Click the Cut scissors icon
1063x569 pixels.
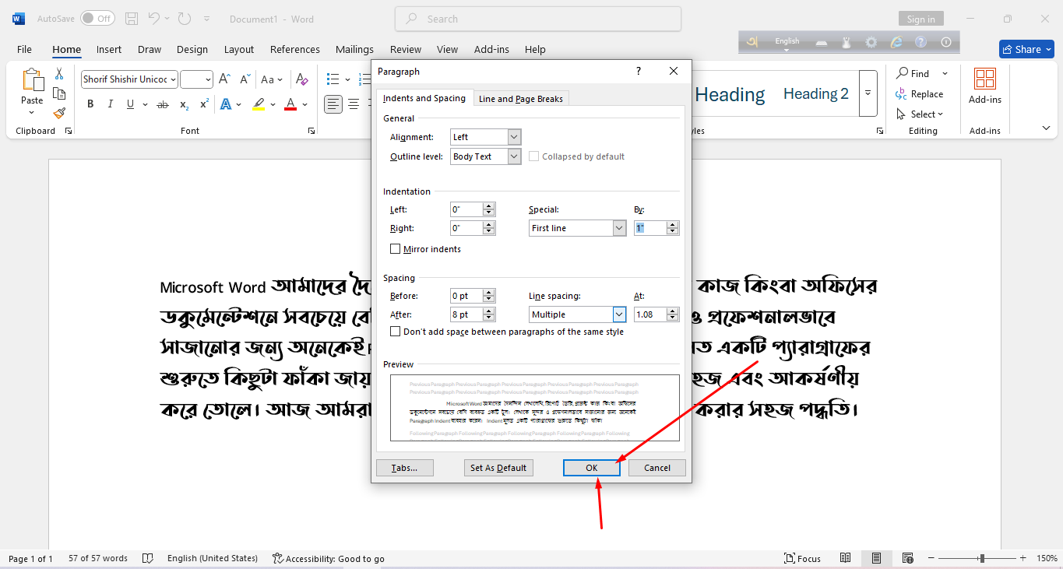coord(59,74)
